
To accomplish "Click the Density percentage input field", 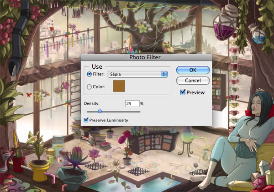I will 132,104.
